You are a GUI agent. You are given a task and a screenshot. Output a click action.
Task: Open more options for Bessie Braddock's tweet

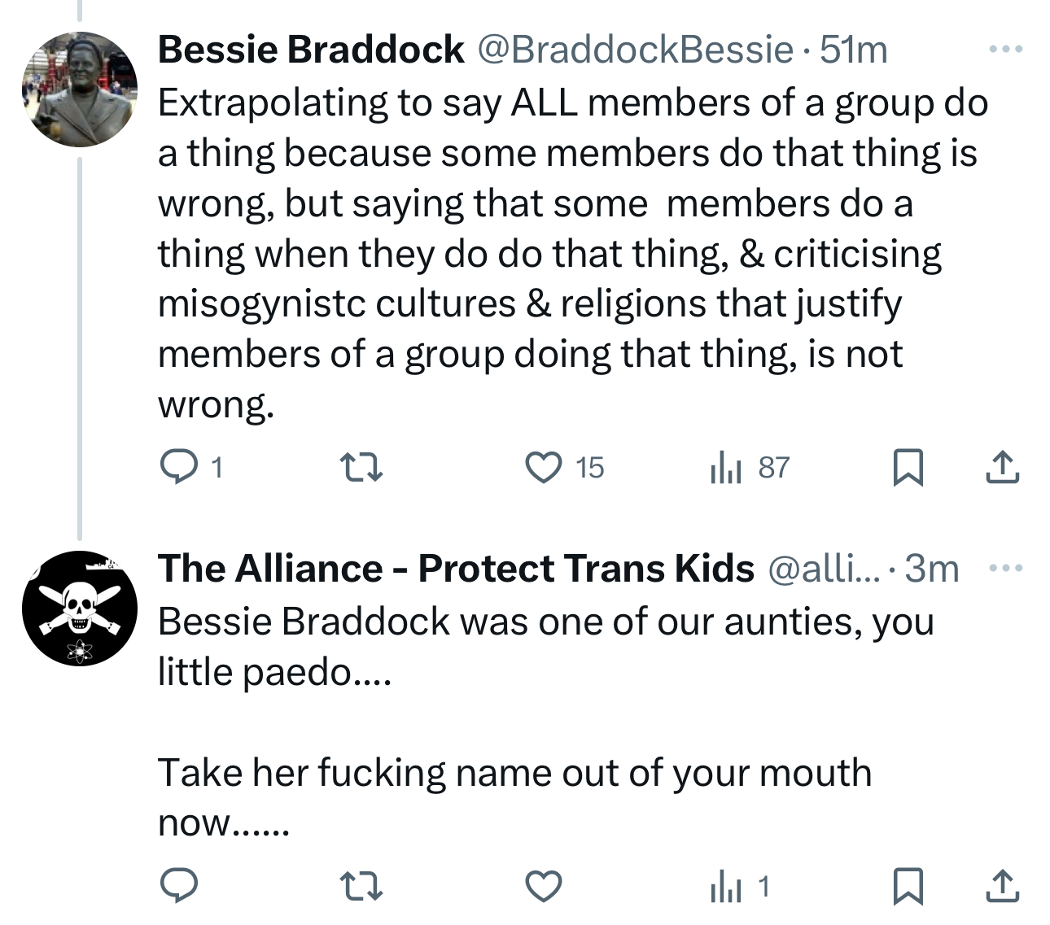1005,50
